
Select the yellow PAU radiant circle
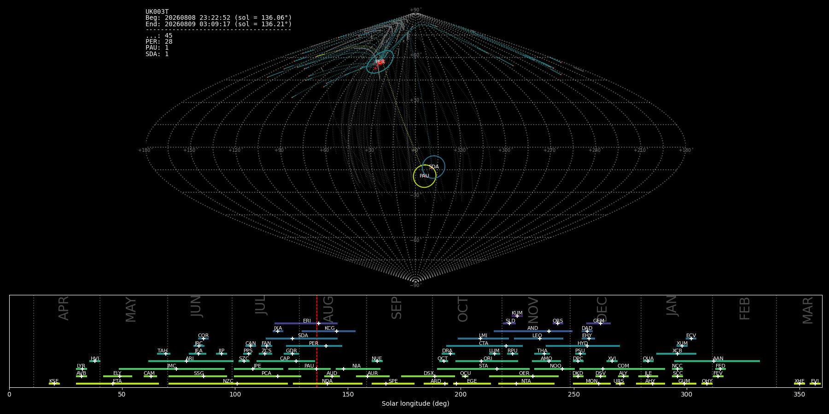click(x=425, y=176)
